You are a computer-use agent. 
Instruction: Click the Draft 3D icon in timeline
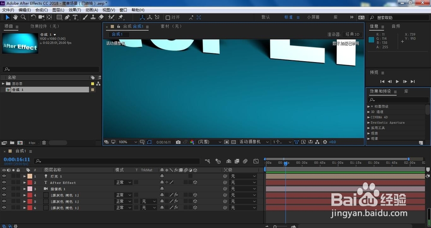[218, 161]
